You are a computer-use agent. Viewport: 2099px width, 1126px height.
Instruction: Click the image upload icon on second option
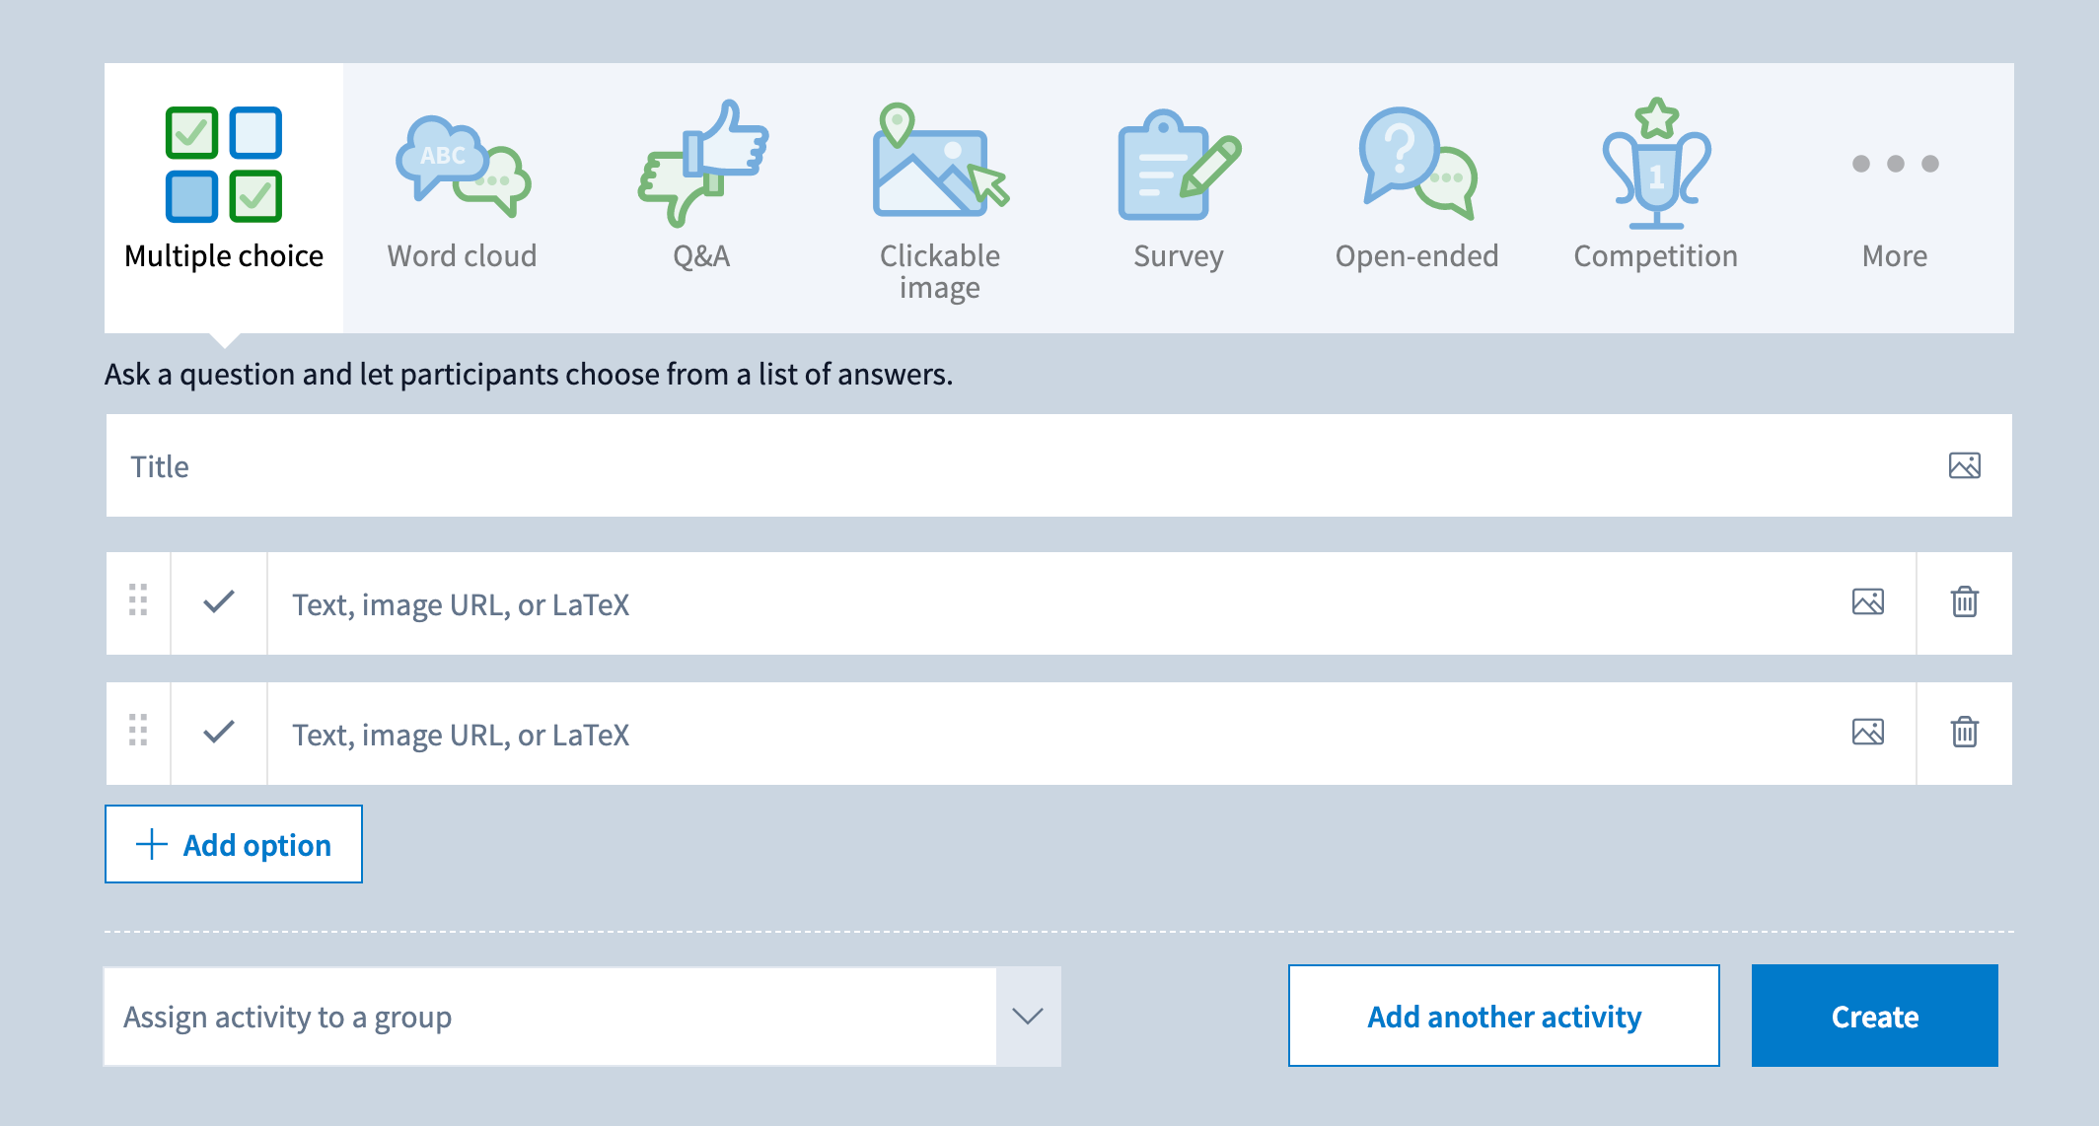tap(1868, 732)
